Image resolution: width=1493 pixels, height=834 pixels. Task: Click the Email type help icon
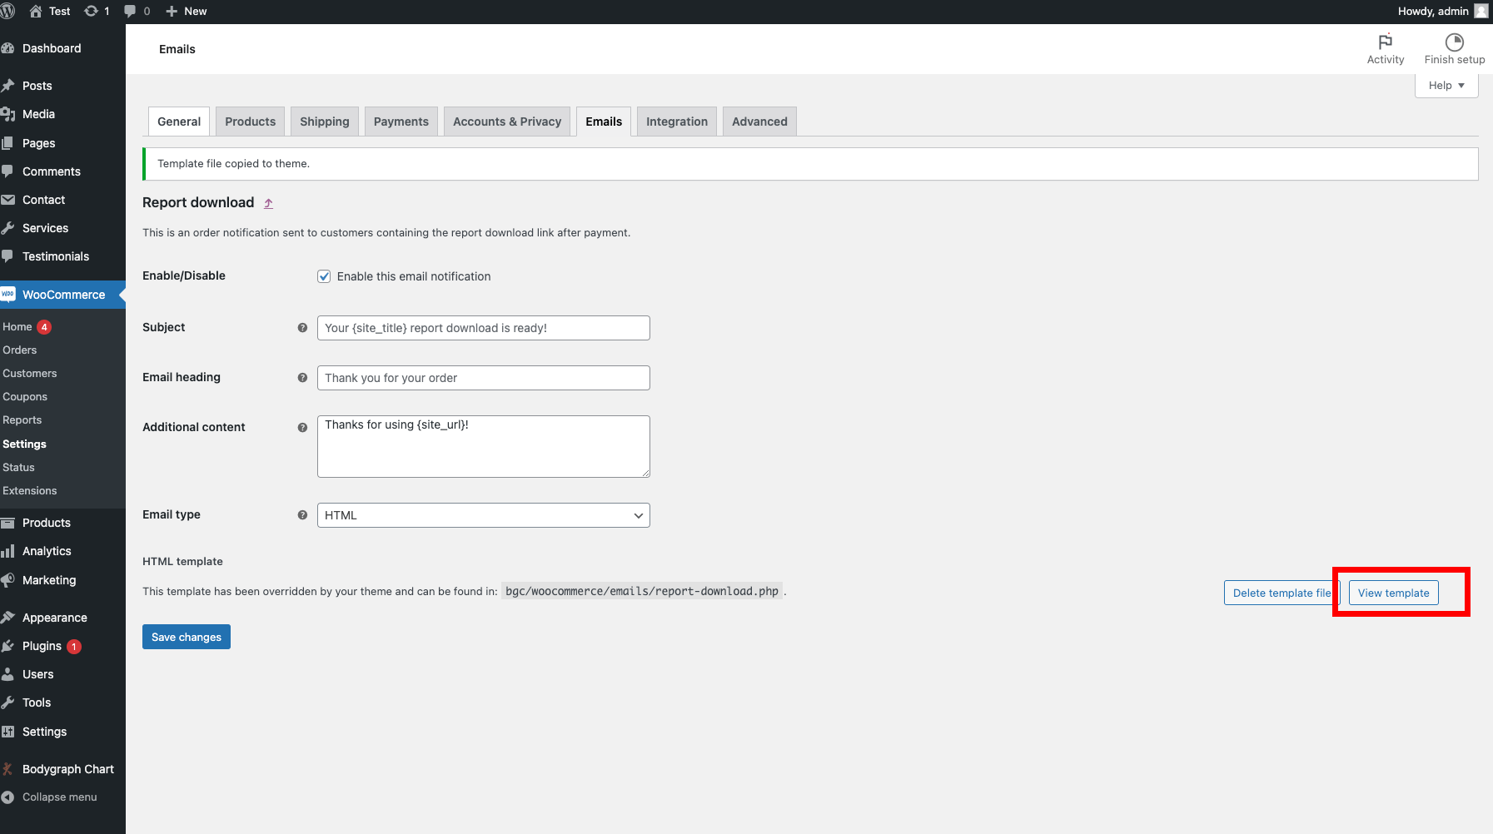click(302, 515)
